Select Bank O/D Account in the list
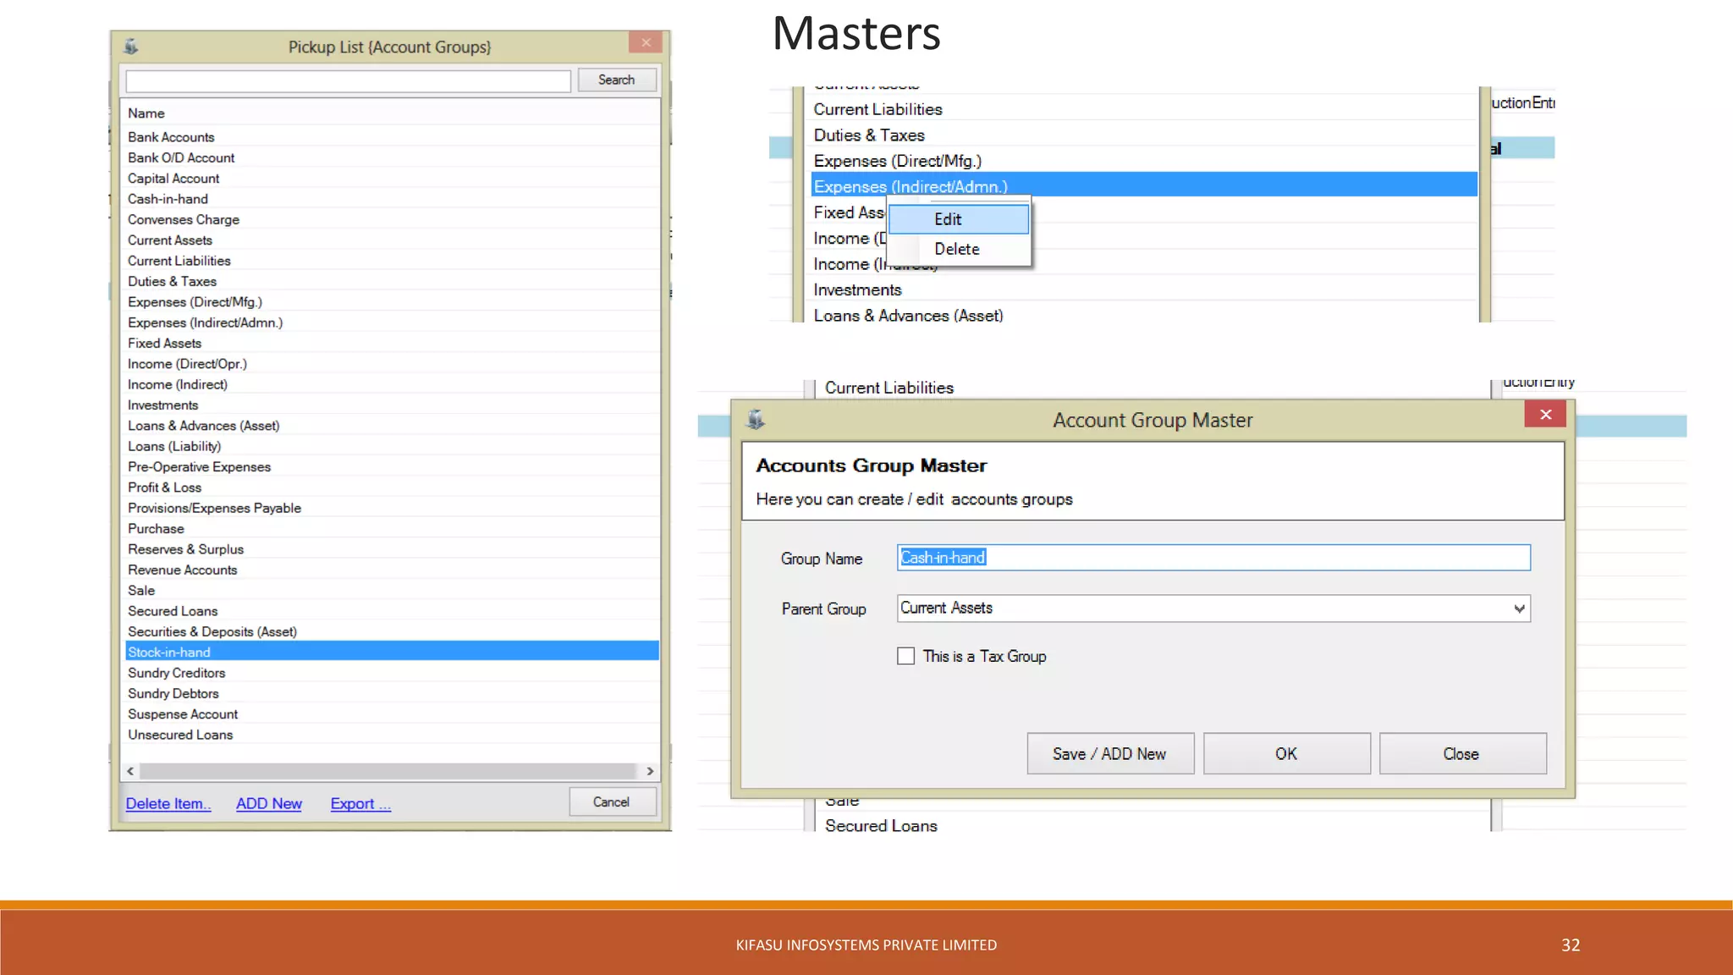Viewport: 1733px width, 975px height. 392,157
